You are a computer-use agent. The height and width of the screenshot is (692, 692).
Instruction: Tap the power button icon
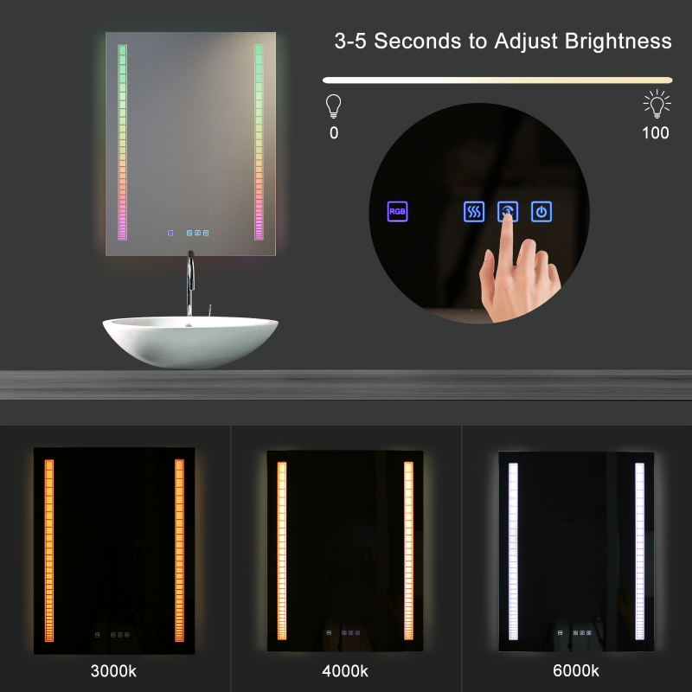tap(541, 211)
